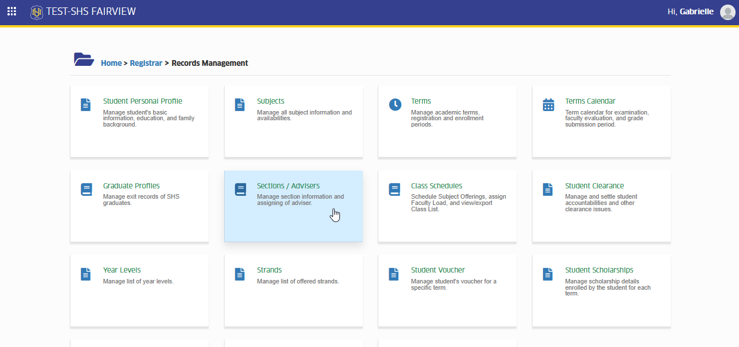Click 'Manage and settle student accountabilities' text
The width and height of the screenshot is (739, 347).
[601, 203]
